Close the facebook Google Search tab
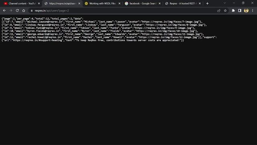This screenshot has width=257, height=145. [159, 4]
